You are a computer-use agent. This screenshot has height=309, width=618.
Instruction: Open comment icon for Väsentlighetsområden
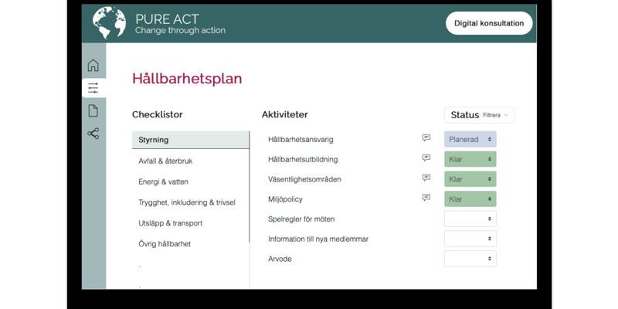coord(426,178)
